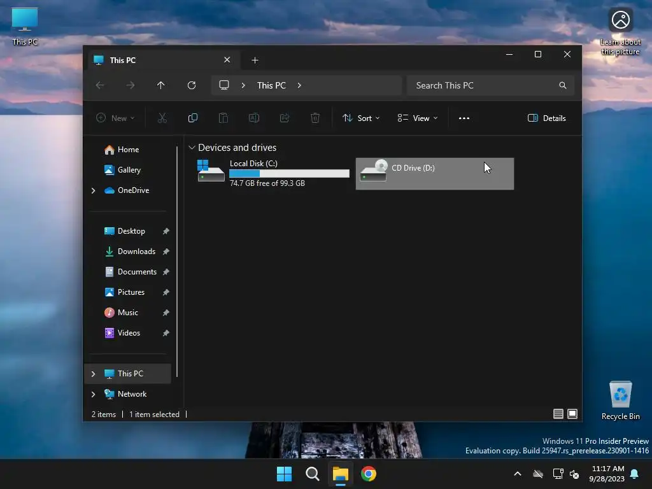Click the Paste clipboard icon
This screenshot has height=489, width=652.
point(223,118)
